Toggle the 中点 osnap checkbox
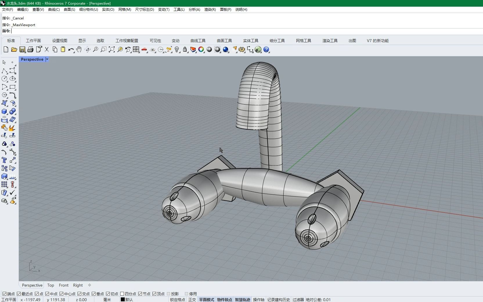This screenshot has height=302, width=483. pos(47,294)
